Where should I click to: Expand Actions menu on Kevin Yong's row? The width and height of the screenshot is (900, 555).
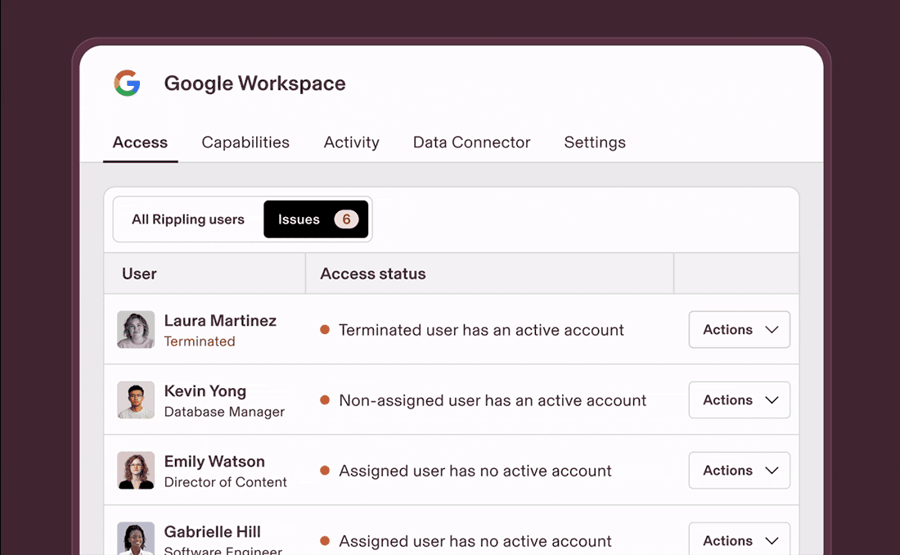(x=739, y=399)
